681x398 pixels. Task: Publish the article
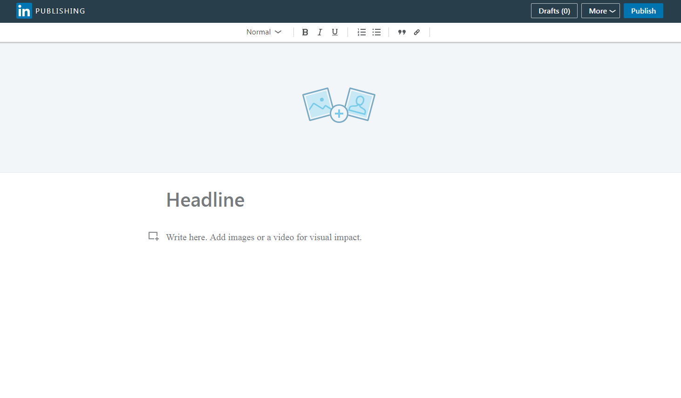[643, 11]
